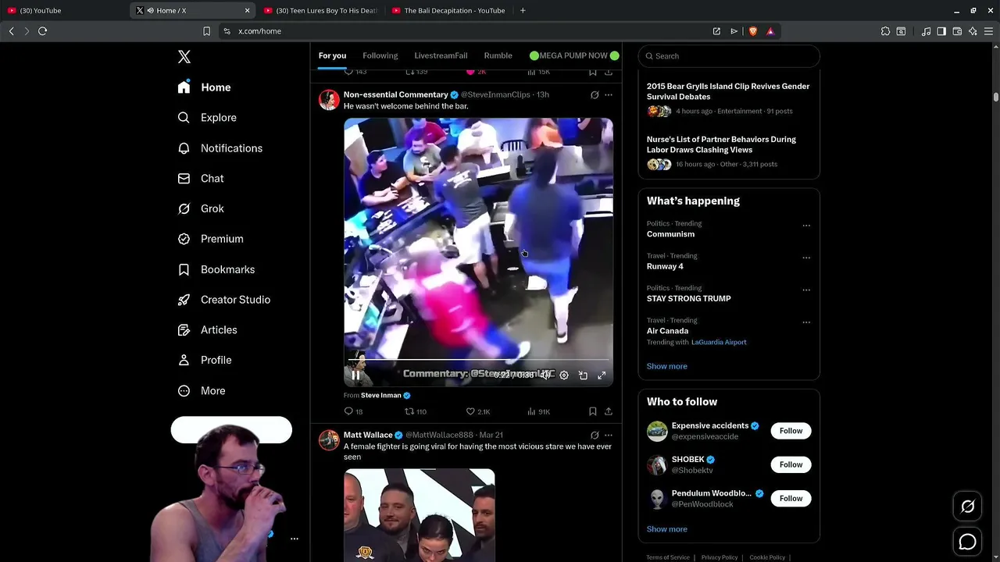Open video playback settings gear
Image resolution: width=1000 pixels, height=562 pixels.
pyautogui.click(x=564, y=375)
